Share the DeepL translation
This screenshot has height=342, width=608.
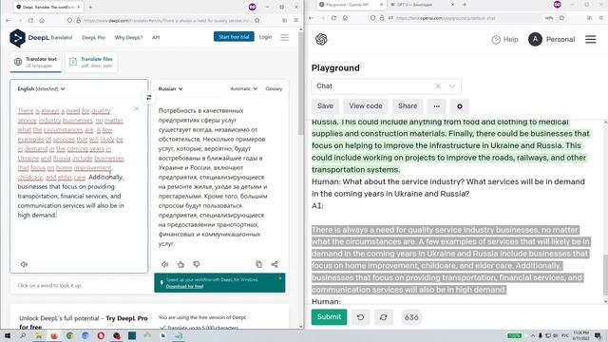click(275, 264)
